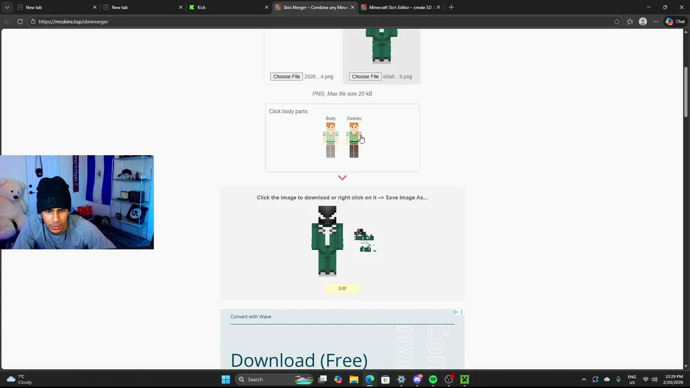Open Task View on the taskbar
The height and width of the screenshot is (388, 690).
tap(322, 379)
